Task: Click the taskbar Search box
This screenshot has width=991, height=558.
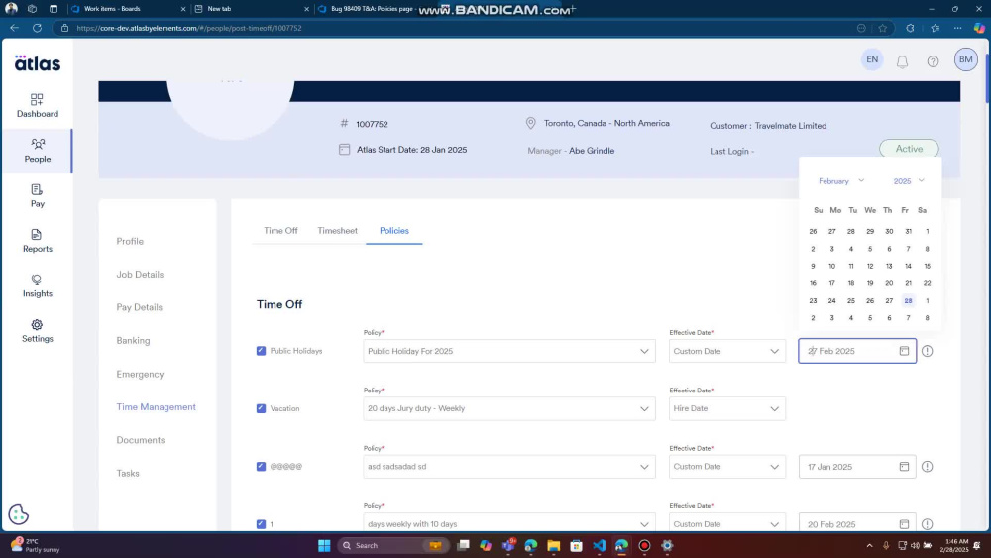Action: [393, 545]
